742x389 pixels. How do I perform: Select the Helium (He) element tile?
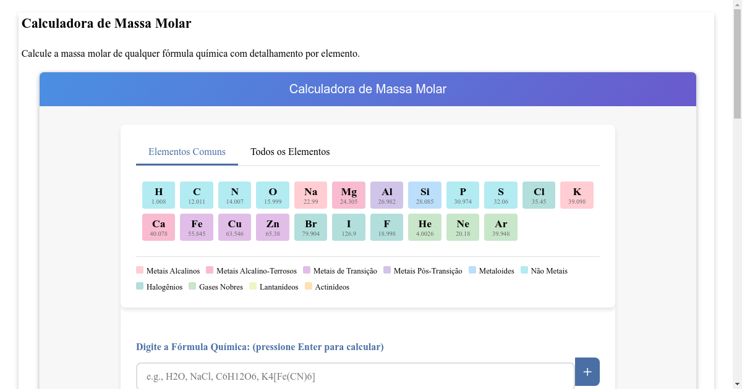pos(424,227)
